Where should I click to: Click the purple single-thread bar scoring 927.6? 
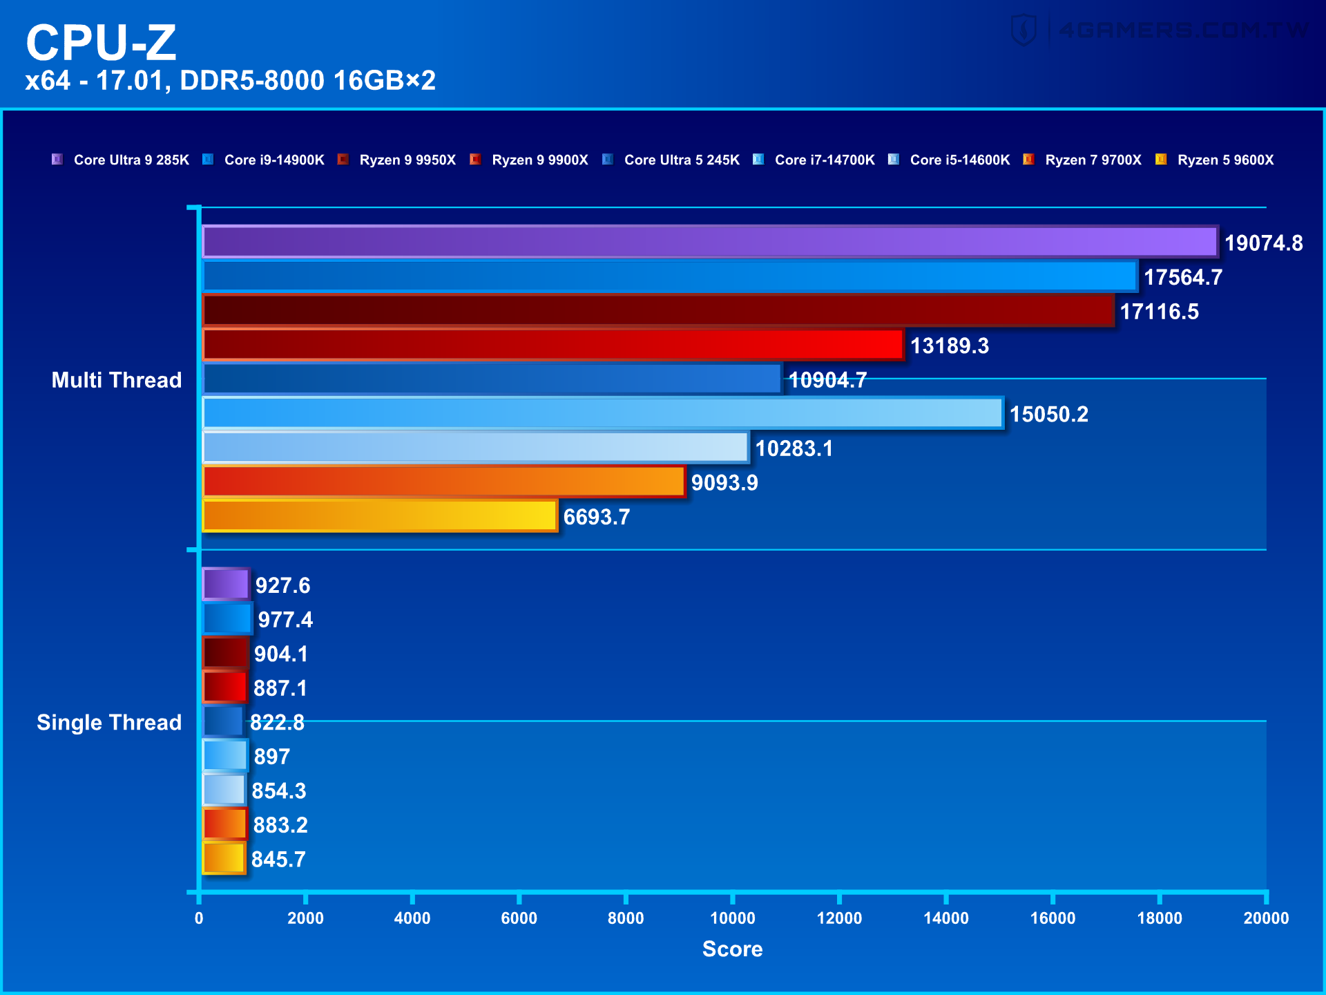tap(226, 585)
